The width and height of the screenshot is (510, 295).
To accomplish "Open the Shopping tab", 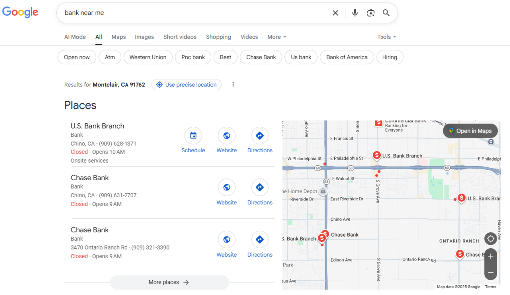I will [x=218, y=37].
